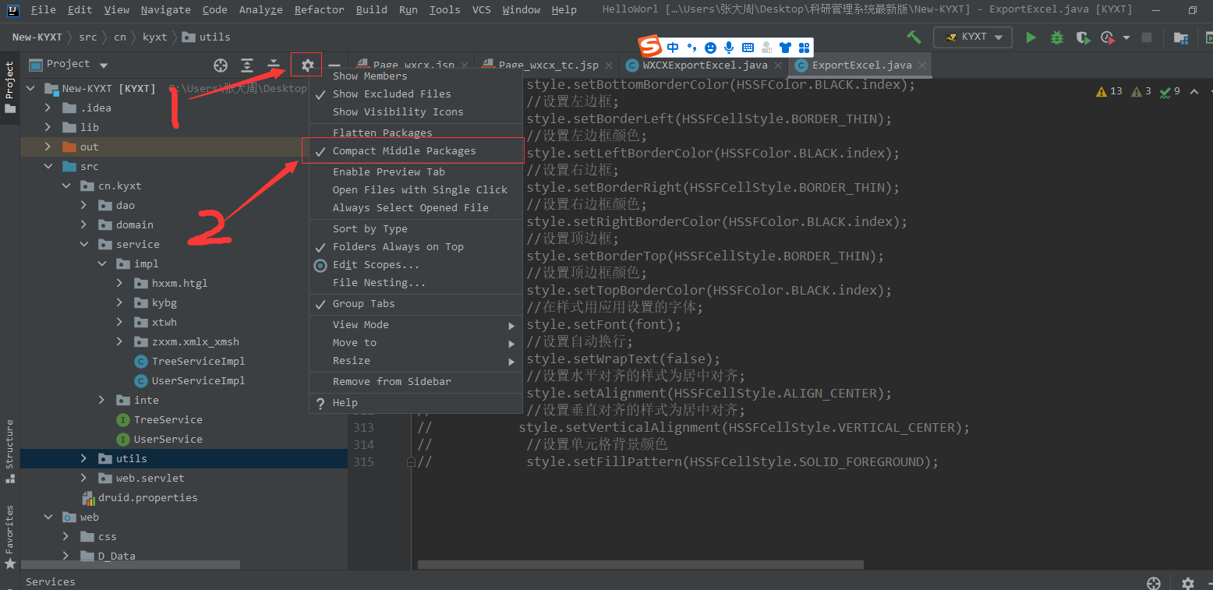Click Collapse All in Project panel
The width and height of the screenshot is (1213, 590).
274,65
